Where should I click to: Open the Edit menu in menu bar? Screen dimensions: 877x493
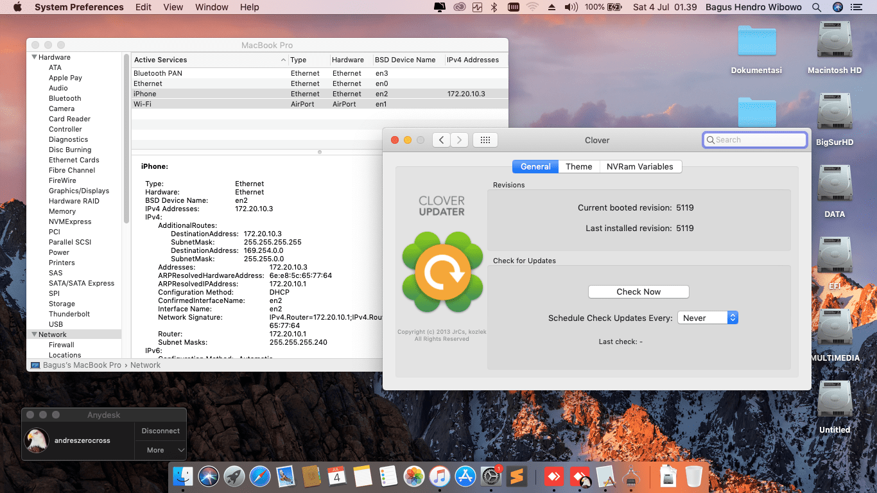143,7
